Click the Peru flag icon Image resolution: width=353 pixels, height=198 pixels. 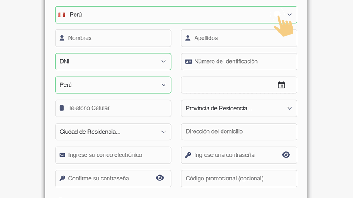coord(62,15)
